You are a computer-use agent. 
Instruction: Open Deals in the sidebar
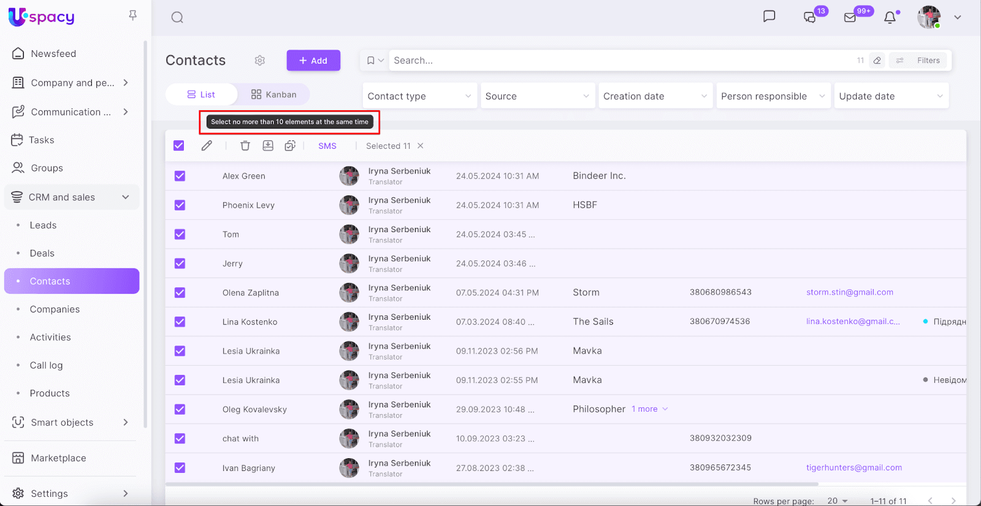coord(42,254)
